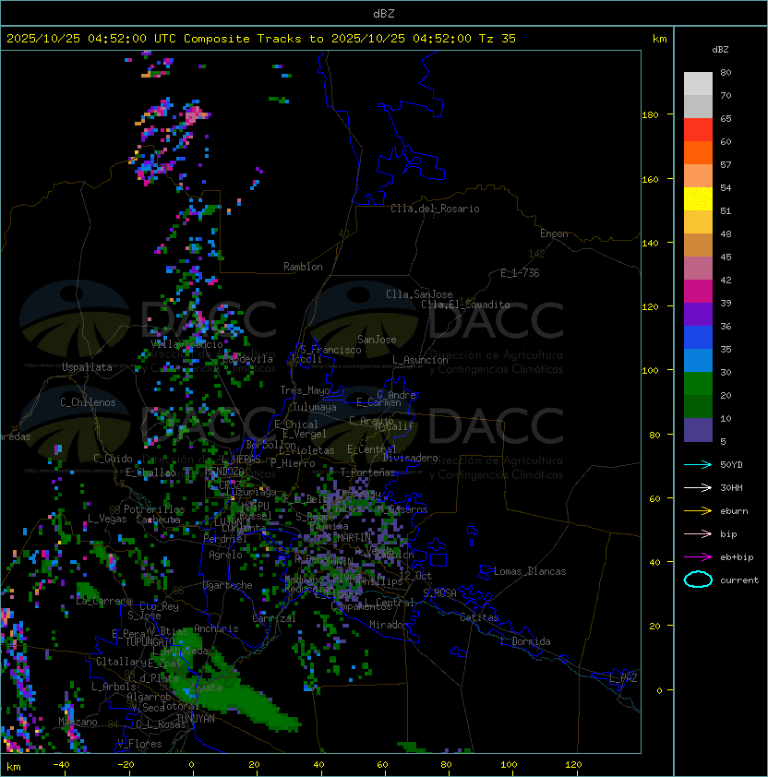This screenshot has height=777, width=768.
Task: Click the '-40' tick on horizontal km axis
Action: pos(61,765)
